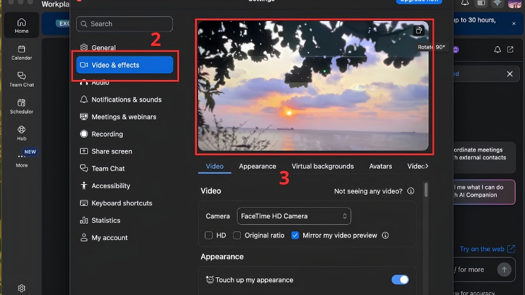Click the AI Companion suggestion card
The width and height of the screenshot is (525, 295).
[x=484, y=191]
